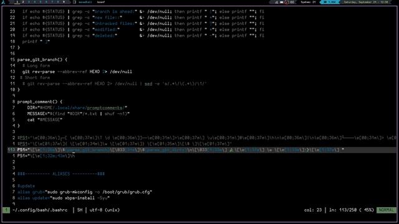Click the grep 'untracked files' line
Screen dimensions: 399x224
[143, 24]
